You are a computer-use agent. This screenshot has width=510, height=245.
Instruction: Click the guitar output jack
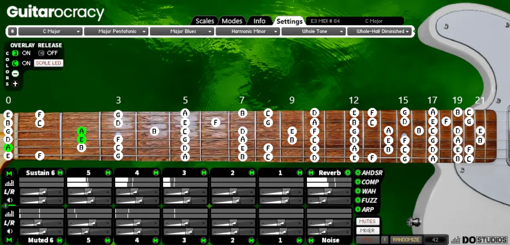coord(414,221)
